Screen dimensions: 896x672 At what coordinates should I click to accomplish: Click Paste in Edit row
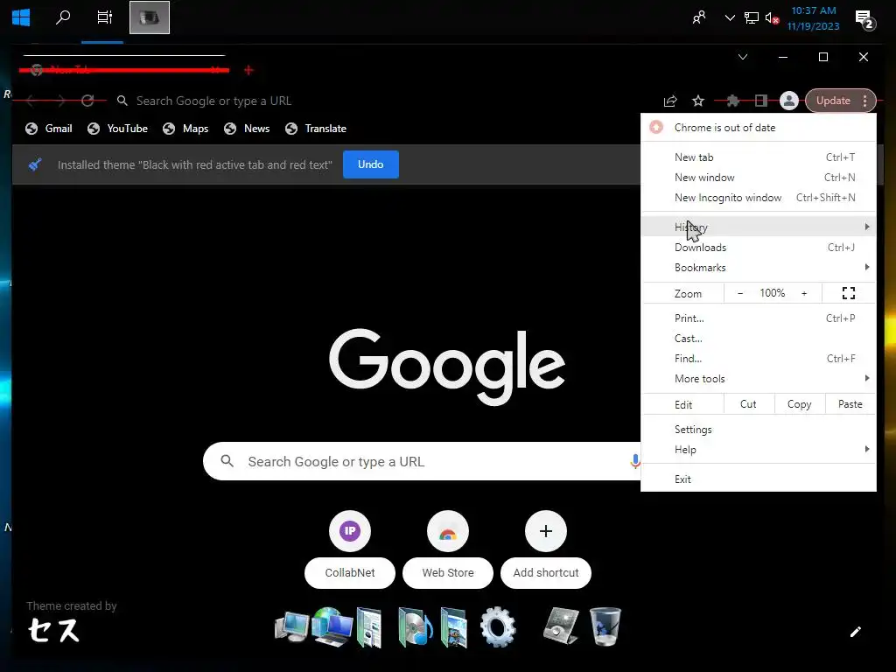click(850, 404)
